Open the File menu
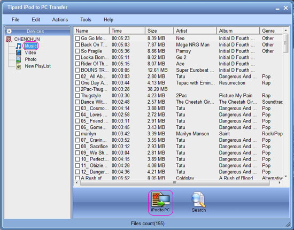 click(x=16, y=19)
